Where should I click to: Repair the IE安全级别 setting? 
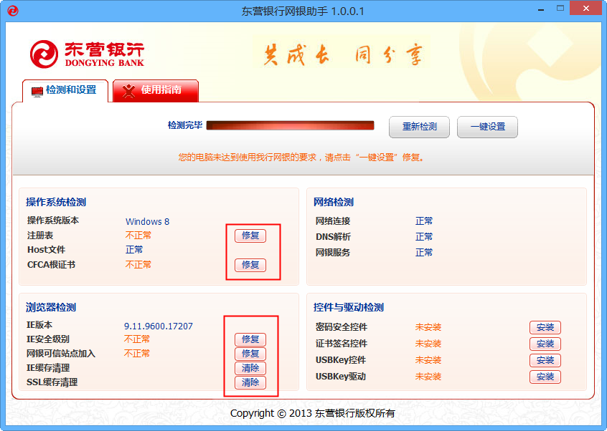click(250, 339)
